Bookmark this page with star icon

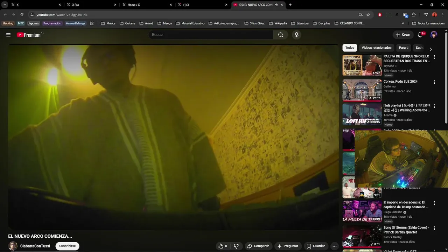coord(368,15)
